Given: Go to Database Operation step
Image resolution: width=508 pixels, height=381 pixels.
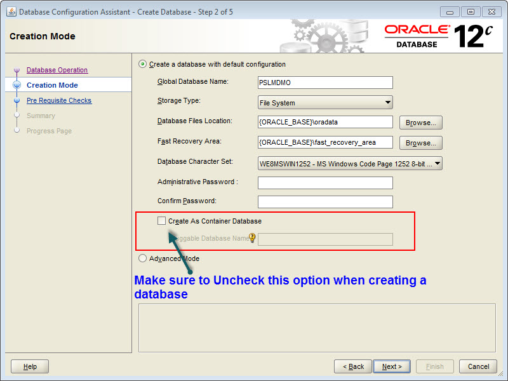Looking at the screenshot, I should (57, 70).
